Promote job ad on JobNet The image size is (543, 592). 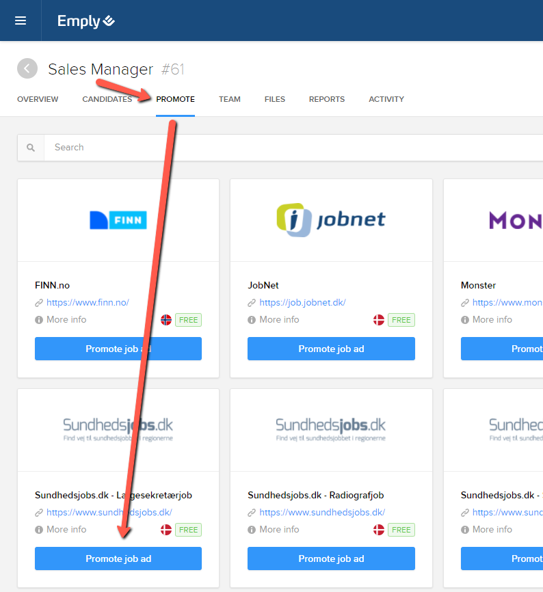[x=331, y=349]
